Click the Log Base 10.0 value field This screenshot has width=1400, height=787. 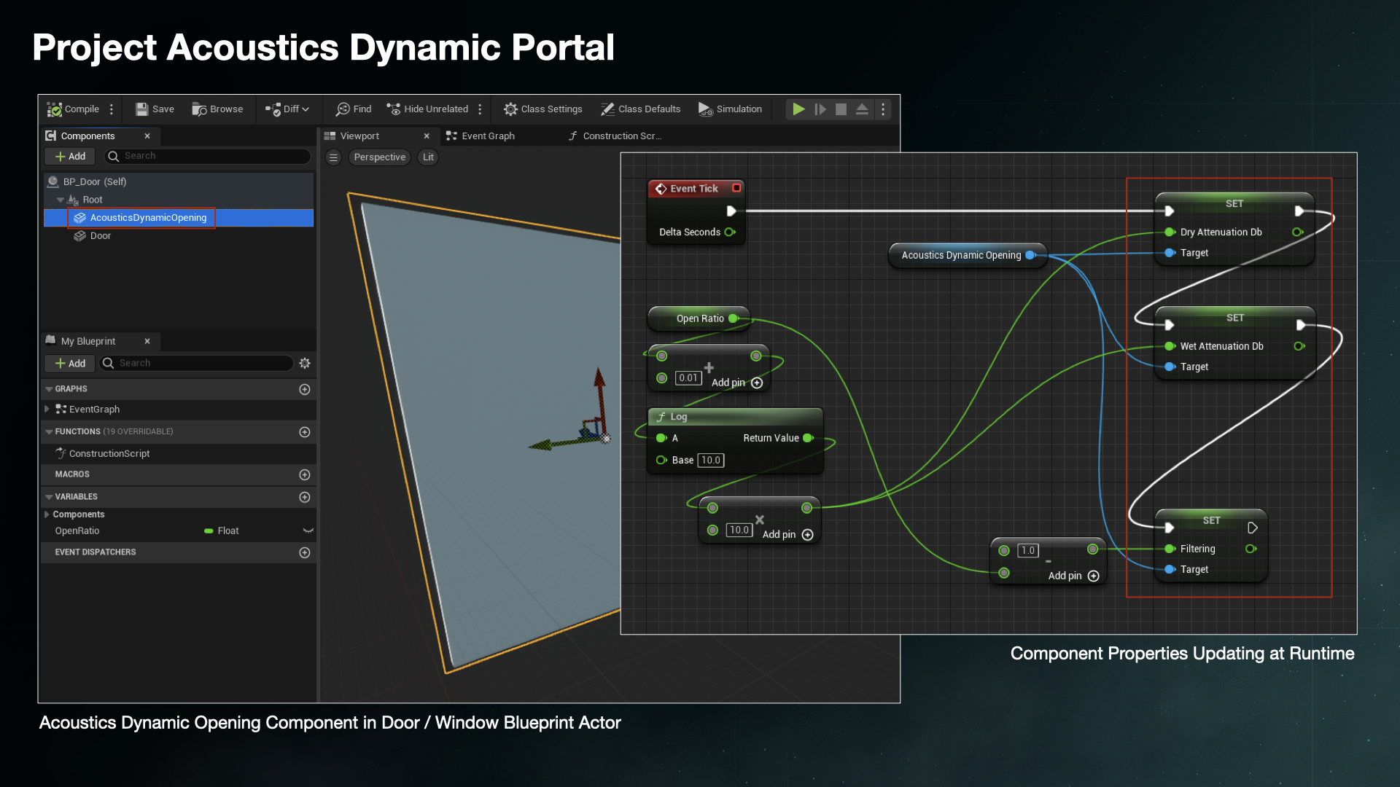pos(711,460)
